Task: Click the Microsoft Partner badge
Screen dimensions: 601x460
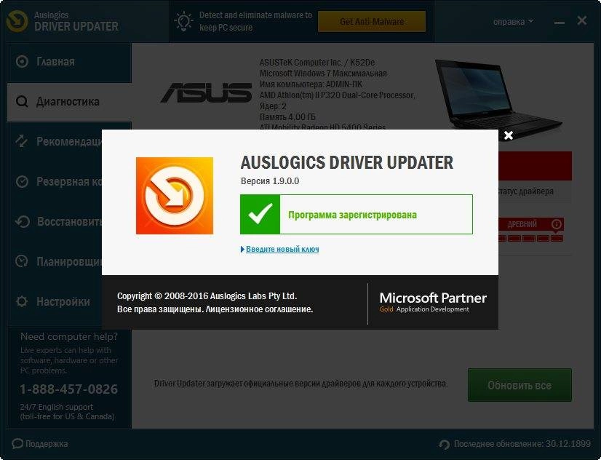Action: (433, 303)
